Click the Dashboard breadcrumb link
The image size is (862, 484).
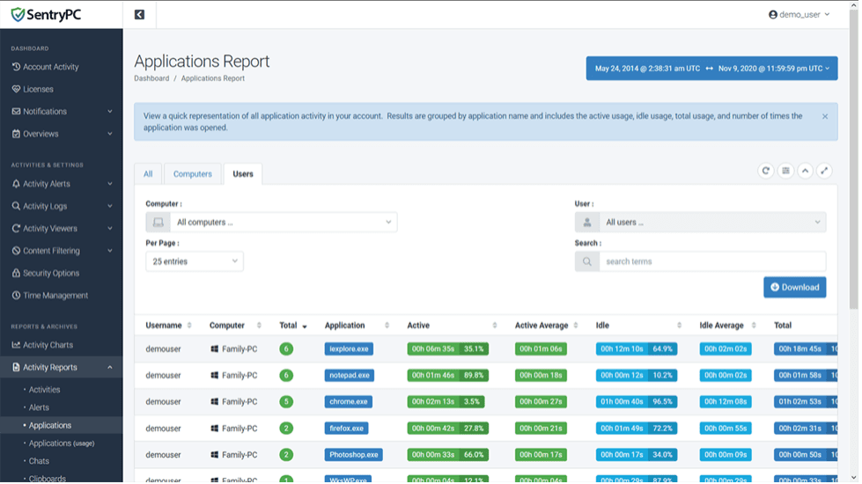(x=151, y=78)
